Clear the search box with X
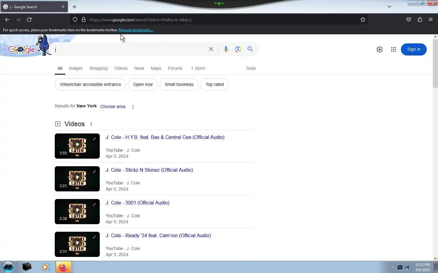Image resolution: width=438 pixels, height=273 pixels. point(211,49)
